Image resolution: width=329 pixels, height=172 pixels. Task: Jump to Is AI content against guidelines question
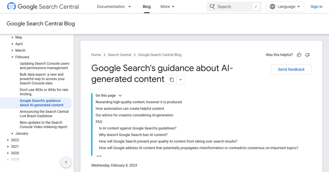(x=138, y=128)
